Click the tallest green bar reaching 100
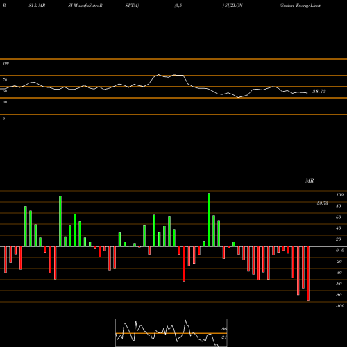The height and width of the screenshot is (347, 347). click(x=209, y=220)
